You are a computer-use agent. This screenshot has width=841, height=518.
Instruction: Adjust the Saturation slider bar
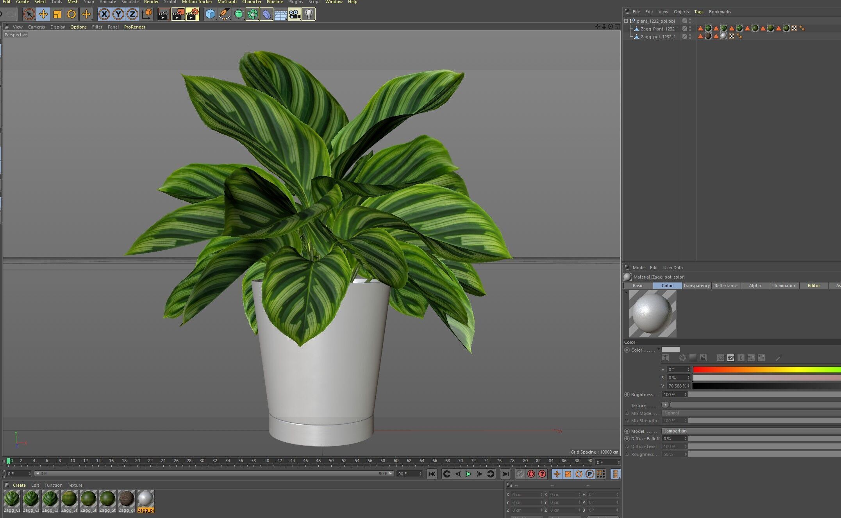[x=766, y=378]
